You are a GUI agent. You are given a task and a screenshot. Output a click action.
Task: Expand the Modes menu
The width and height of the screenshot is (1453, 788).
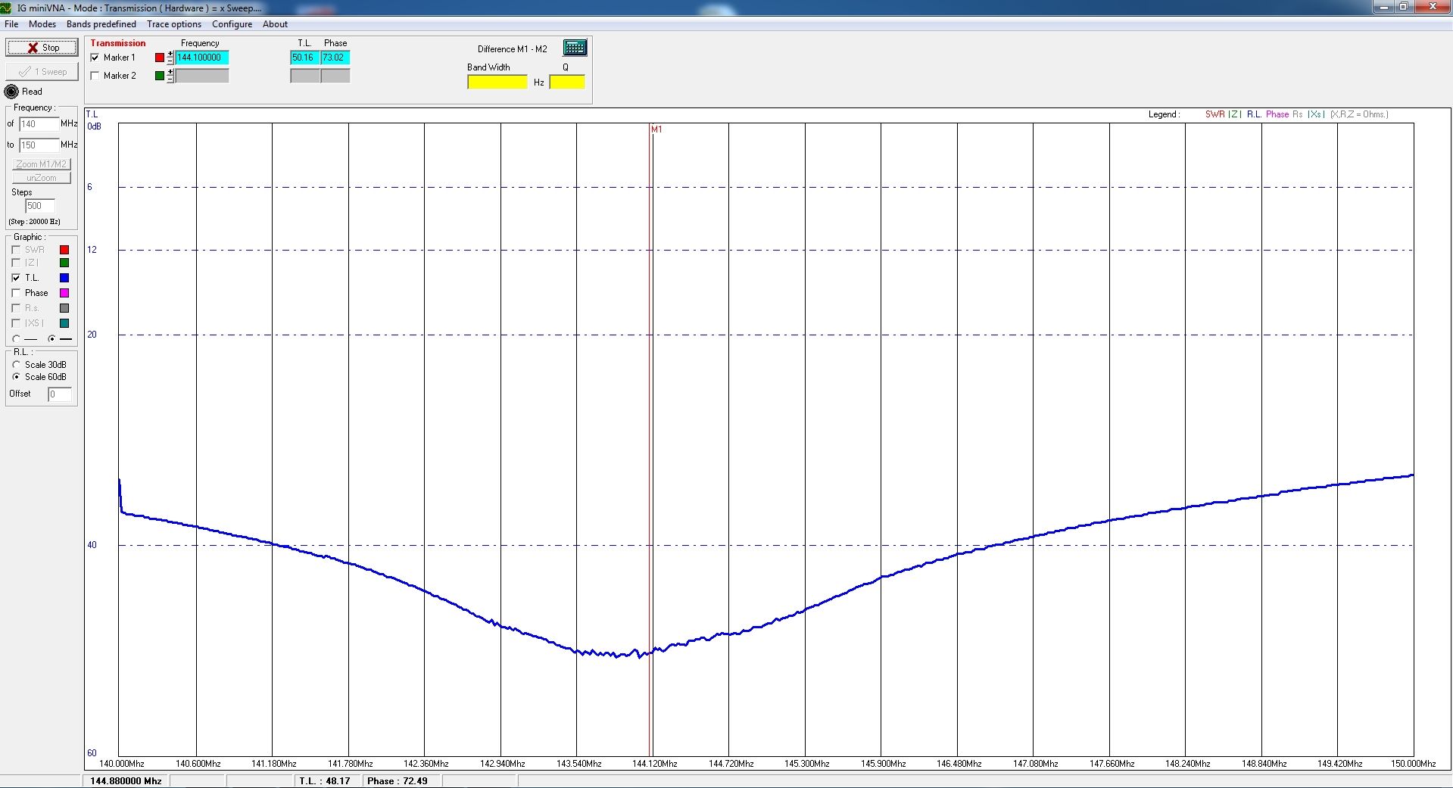(x=42, y=24)
